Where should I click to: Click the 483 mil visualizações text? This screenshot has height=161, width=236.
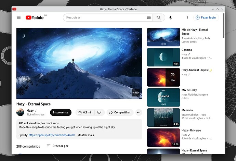click(x=32, y=123)
